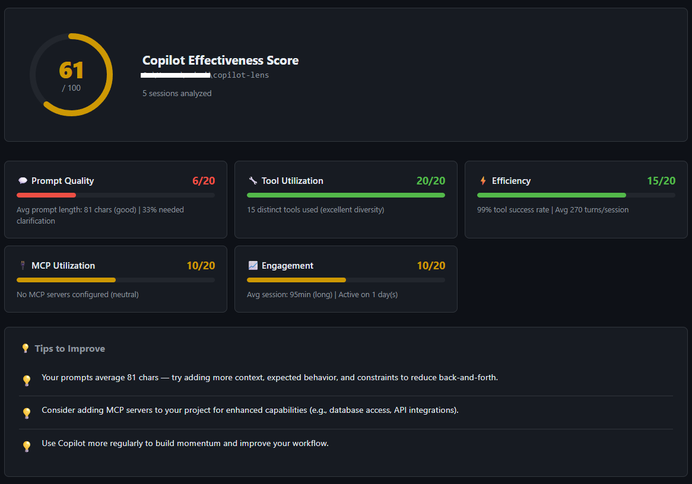692x484 pixels.
Task: Click the lightbulb next to the MCP servers tip
Action: tap(27, 413)
